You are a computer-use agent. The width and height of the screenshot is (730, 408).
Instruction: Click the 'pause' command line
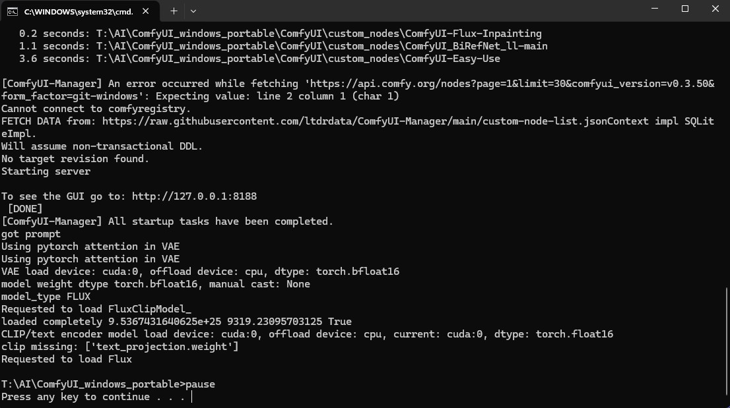pos(201,384)
